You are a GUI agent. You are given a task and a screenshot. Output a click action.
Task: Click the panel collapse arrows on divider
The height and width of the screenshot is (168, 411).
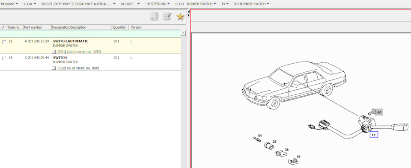tap(188, 14)
